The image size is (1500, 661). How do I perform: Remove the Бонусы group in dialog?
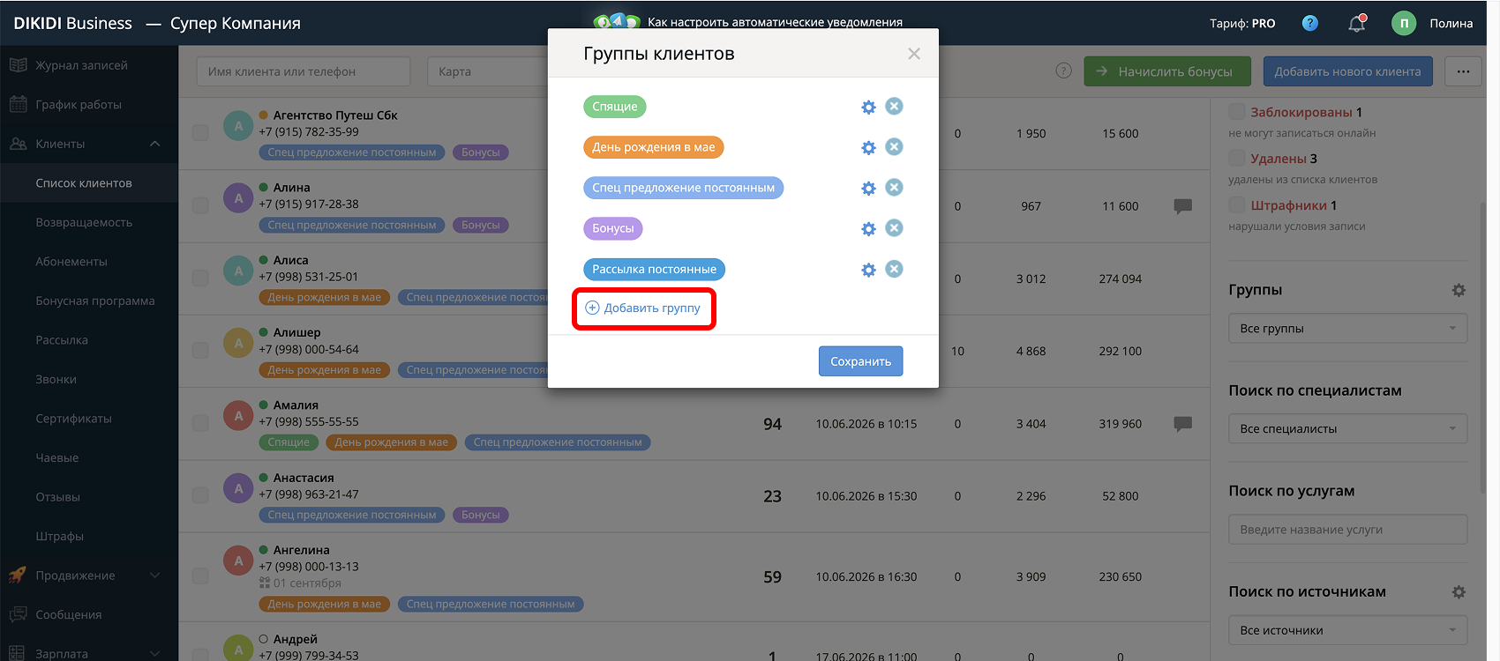[x=894, y=227]
